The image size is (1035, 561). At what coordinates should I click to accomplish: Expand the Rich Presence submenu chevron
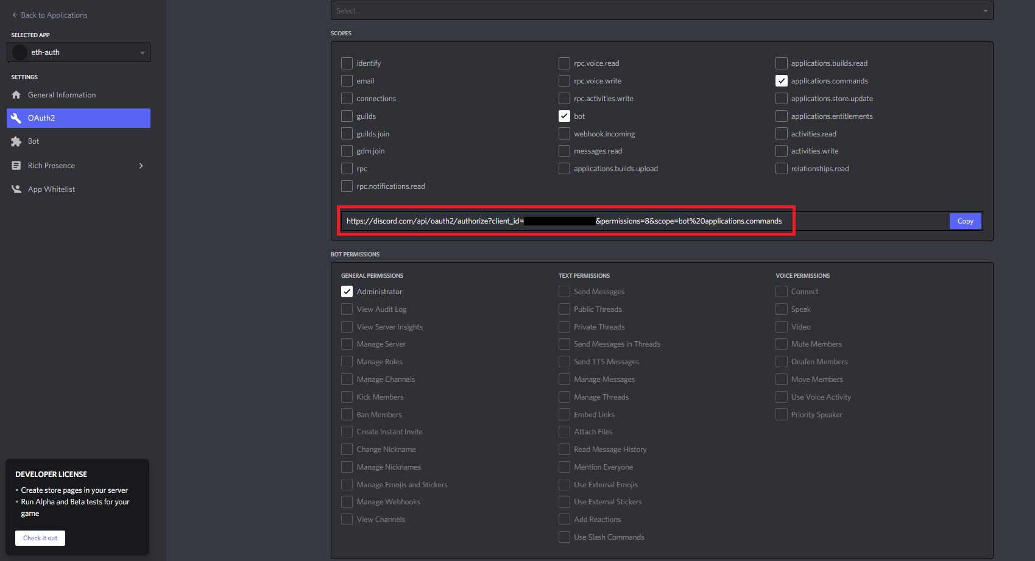click(141, 166)
